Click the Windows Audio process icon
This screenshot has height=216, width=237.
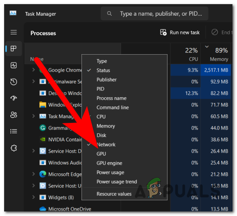43,163
